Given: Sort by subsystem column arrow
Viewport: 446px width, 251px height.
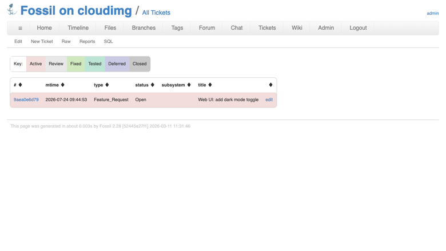Looking at the screenshot, I should tap(189, 85).
